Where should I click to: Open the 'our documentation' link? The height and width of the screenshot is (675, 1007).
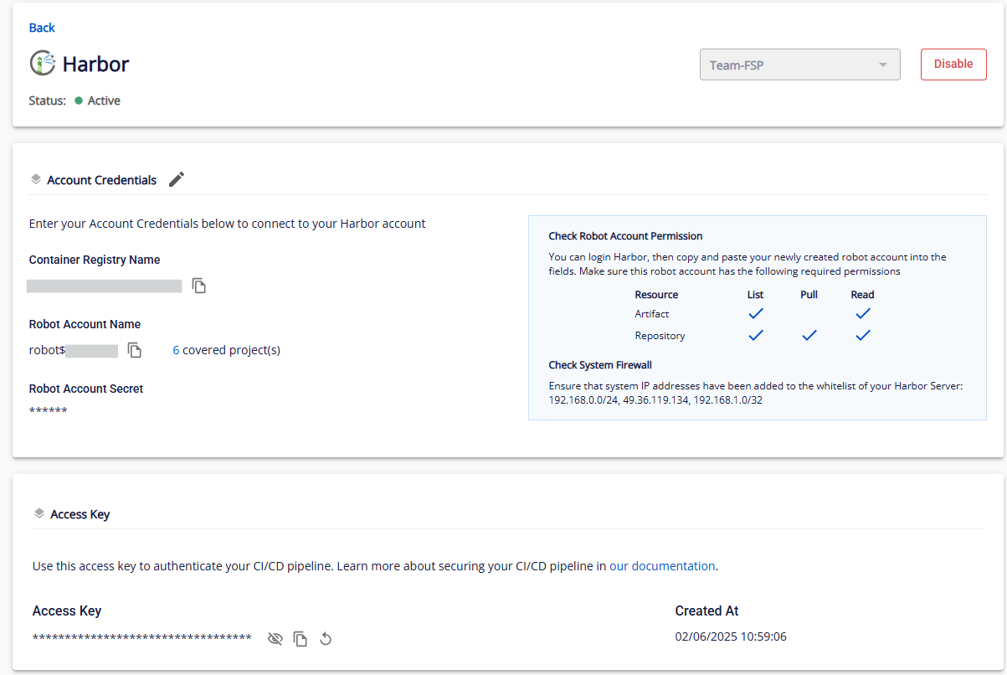pos(662,565)
